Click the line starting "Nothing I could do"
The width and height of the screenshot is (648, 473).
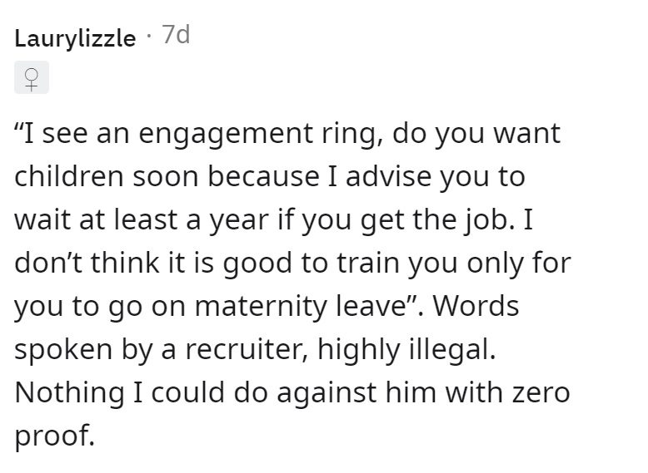(x=292, y=392)
